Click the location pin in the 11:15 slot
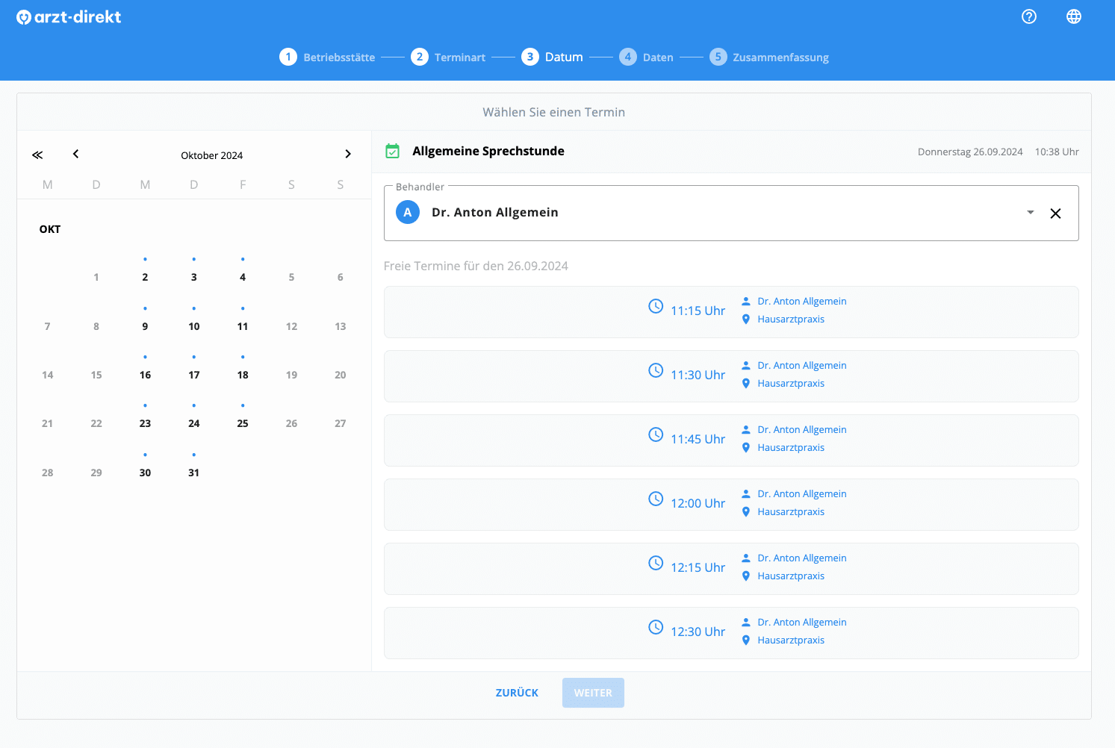Screen dimensions: 1115x748 [746, 320]
